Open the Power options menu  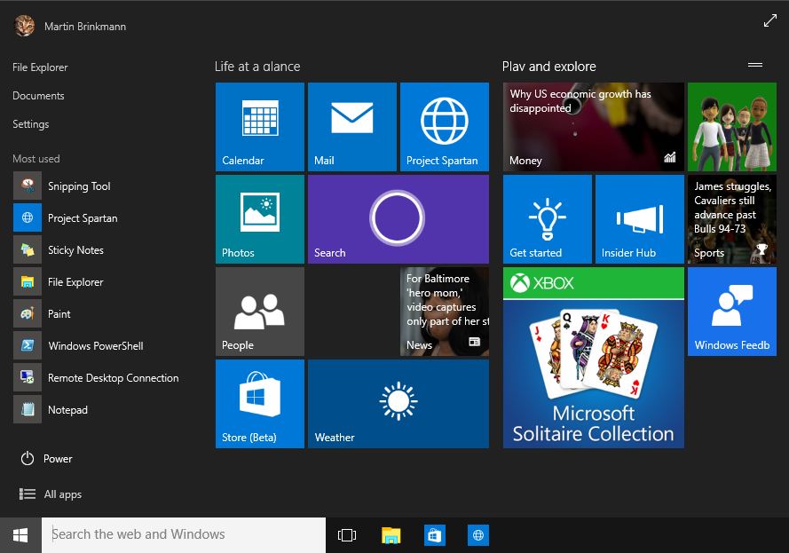(x=46, y=458)
